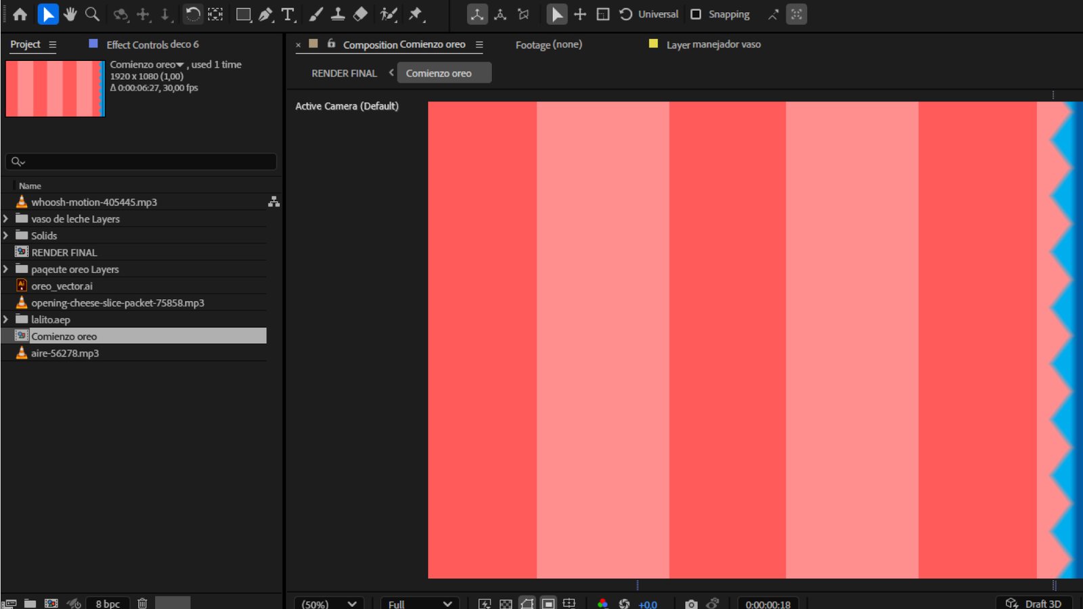Choose View Axis mode icon

tap(523, 14)
